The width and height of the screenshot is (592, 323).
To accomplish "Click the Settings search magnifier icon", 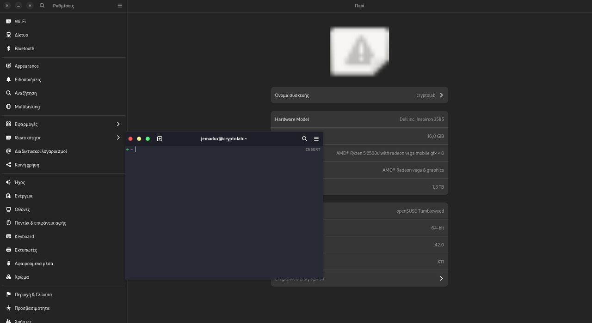I will (42, 6).
